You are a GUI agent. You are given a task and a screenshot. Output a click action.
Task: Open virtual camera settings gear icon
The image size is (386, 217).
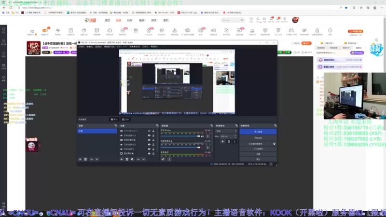coord(274,144)
